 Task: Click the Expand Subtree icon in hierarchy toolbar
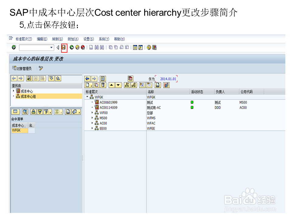point(142,85)
